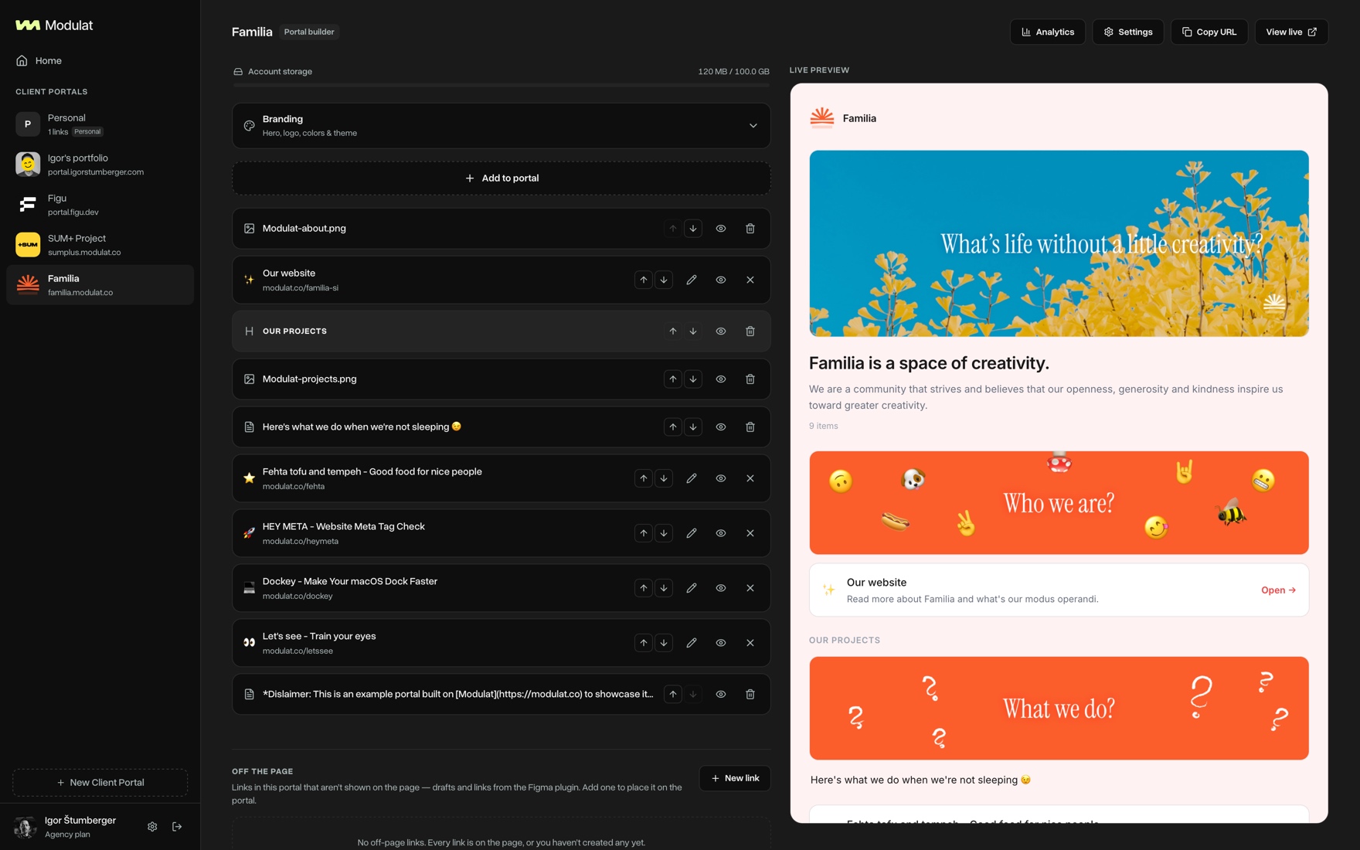Viewport: 1360px width, 850px height.
Task: Hide the OUR PROJECTS heading
Action: pyautogui.click(x=721, y=331)
